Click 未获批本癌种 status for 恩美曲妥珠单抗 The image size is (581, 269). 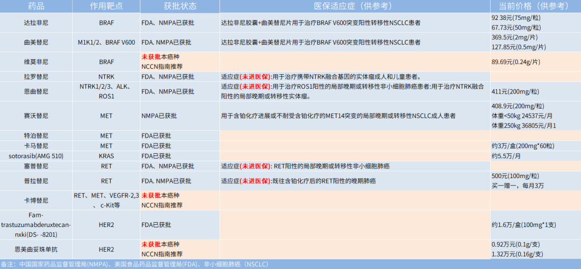[x=160, y=245]
